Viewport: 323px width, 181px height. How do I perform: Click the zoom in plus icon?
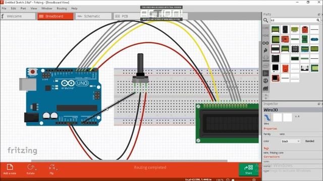pyautogui.click(x=254, y=180)
